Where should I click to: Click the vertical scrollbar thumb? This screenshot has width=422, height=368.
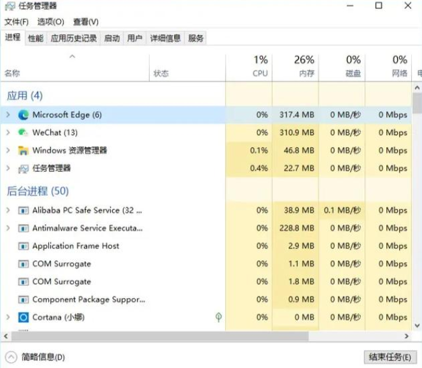418,103
